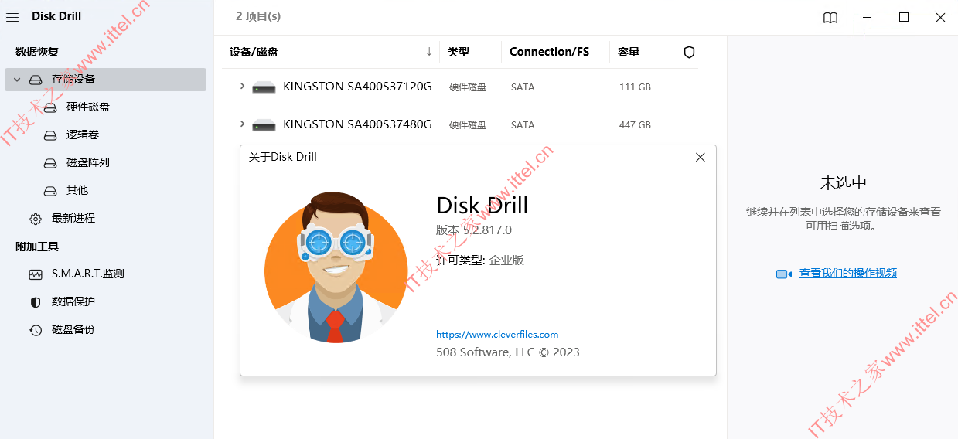Viewport: 958px width, 439px height.
Task: Close the 关于Disk Drill dialog
Action: coord(701,157)
